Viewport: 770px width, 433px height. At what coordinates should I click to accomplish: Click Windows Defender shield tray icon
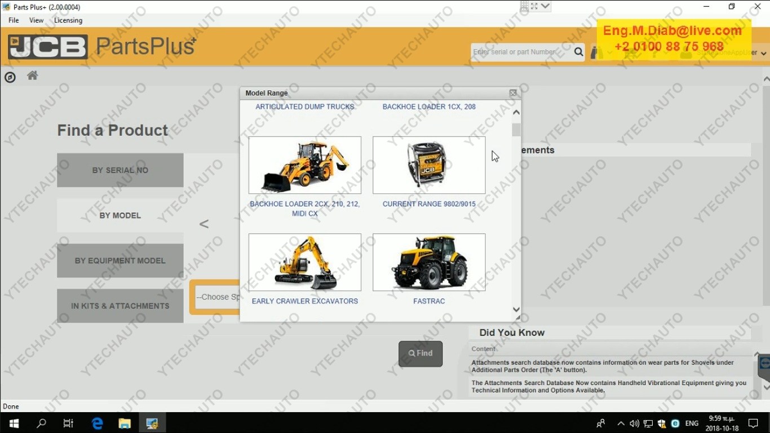tap(662, 423)
